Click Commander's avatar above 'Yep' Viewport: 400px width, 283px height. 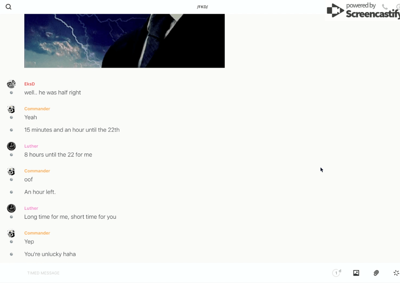11,233
